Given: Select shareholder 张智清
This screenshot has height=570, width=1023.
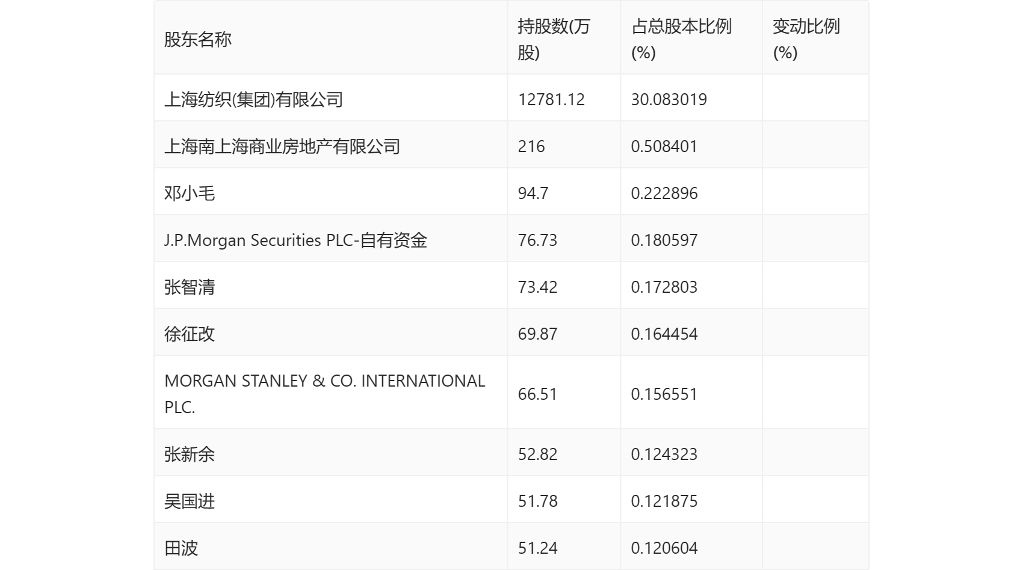Looking at the screenshot, I should [190, 287].
